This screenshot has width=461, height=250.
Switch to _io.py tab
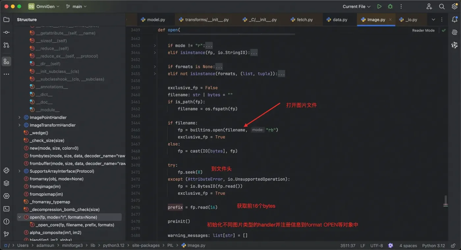pyautogui.click(x=408, y=20)
